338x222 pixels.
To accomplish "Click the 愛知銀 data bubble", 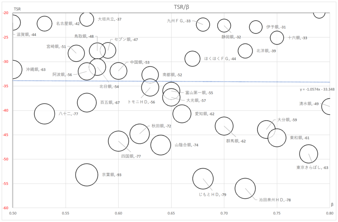I will 182,114.
